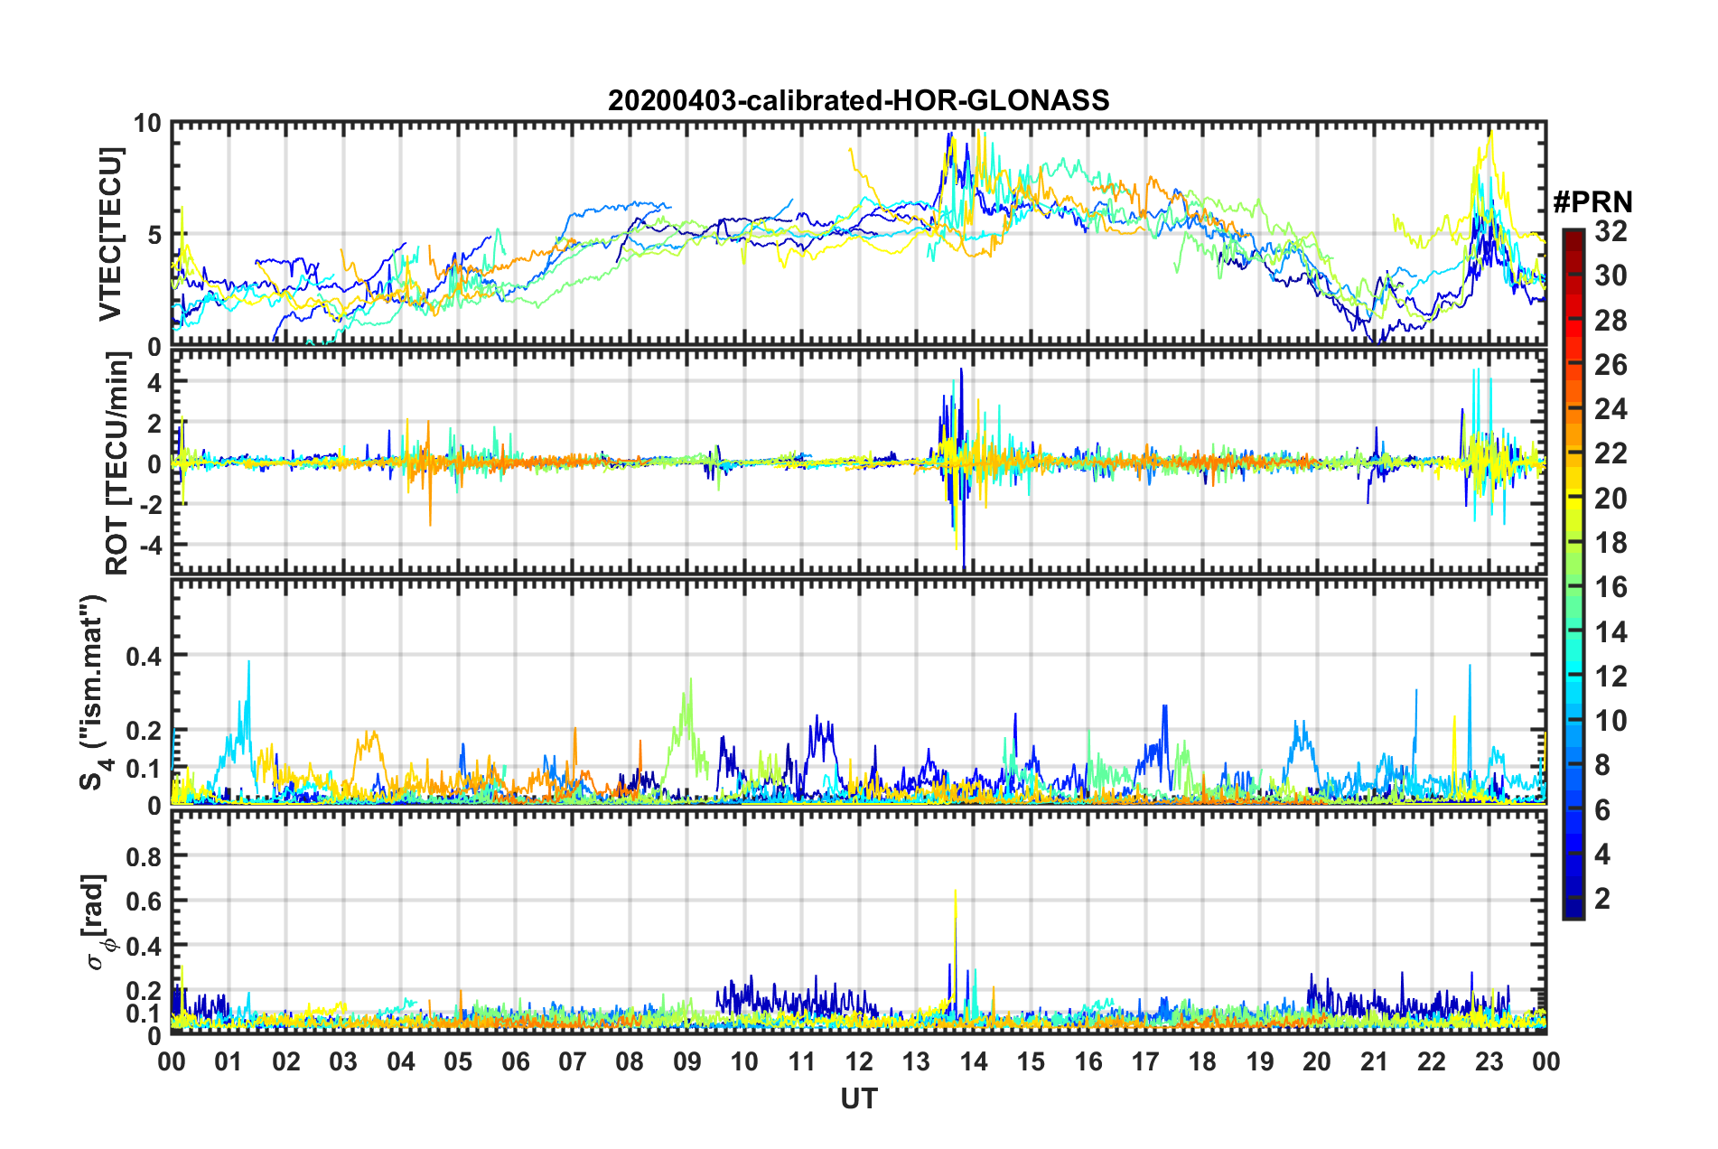Select the UT x-axis label
The image size is (1718, 1149).
[x=859, y=1098]
